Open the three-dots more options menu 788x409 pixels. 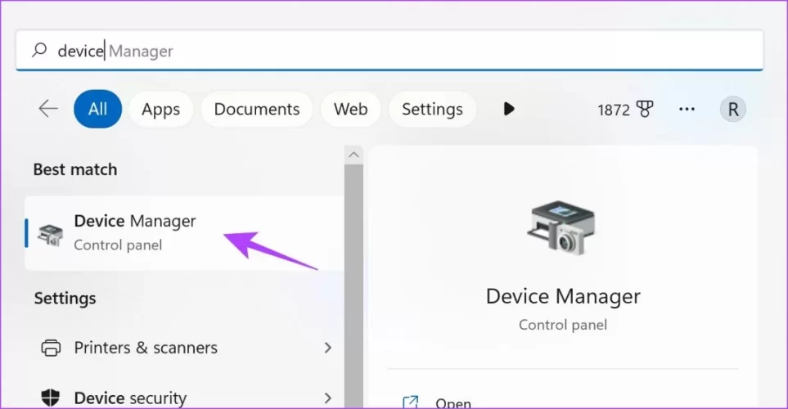point(687,109)
